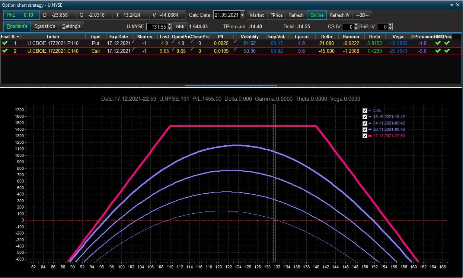Screen dimensions: 463x278
Task: Uncheck the 04.11.2021-05:42 curve checkbox
Action: (365, 123)
